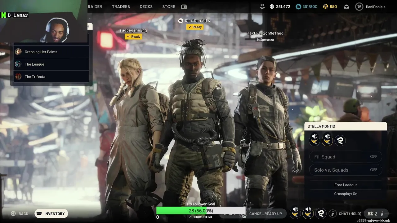Click the In Speranza status label

pos(265,40)
